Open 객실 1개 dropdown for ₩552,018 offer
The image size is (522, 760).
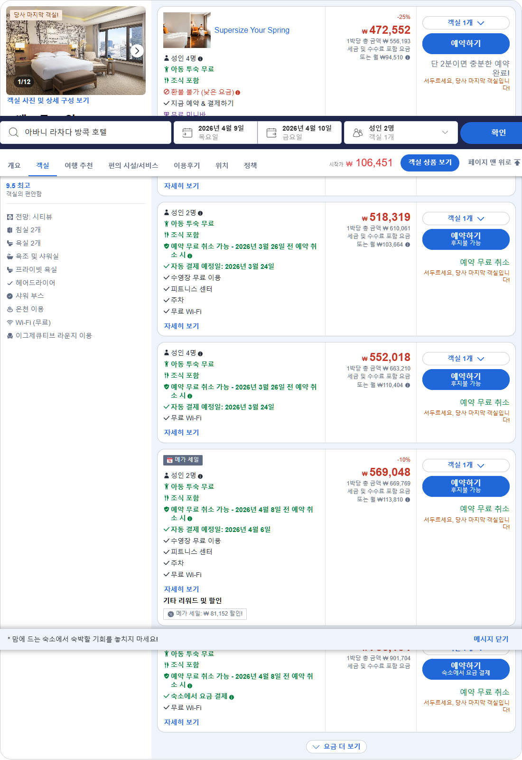click(466, 359)
